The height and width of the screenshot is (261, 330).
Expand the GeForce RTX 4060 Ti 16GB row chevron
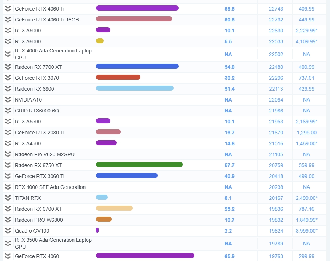pyautogui.click(x=8, y=20)
